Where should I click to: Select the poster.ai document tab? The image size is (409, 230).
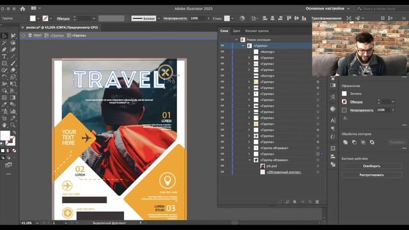[62, 27]
